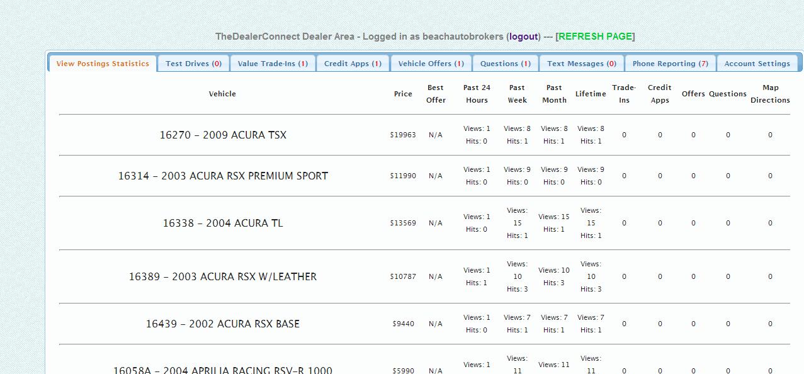Open the View Postings Statistics tab
Image resolution: width=804 pixels, height=374 pixels.
coord(103,64)
